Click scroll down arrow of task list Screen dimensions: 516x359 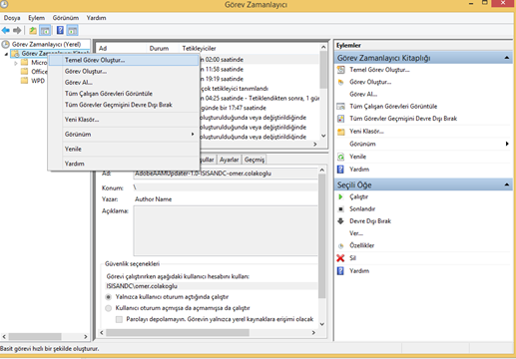pos(323,136)
